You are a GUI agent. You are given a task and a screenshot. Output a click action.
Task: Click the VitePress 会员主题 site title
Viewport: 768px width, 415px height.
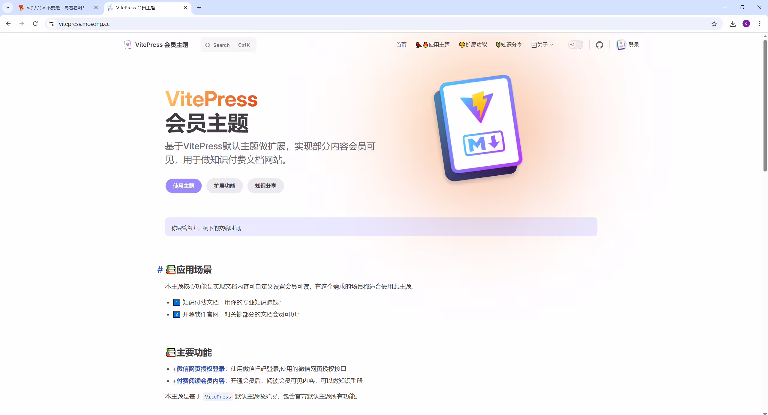[x=161, y=45]
